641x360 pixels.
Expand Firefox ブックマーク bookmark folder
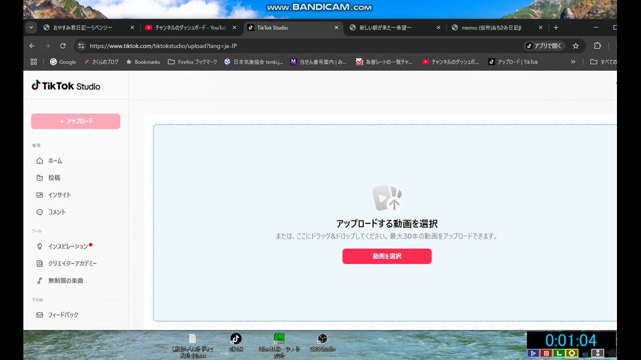(x=192, y=62)
